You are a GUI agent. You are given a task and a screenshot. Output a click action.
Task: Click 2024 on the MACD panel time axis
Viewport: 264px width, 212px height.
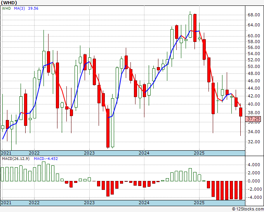144,203
